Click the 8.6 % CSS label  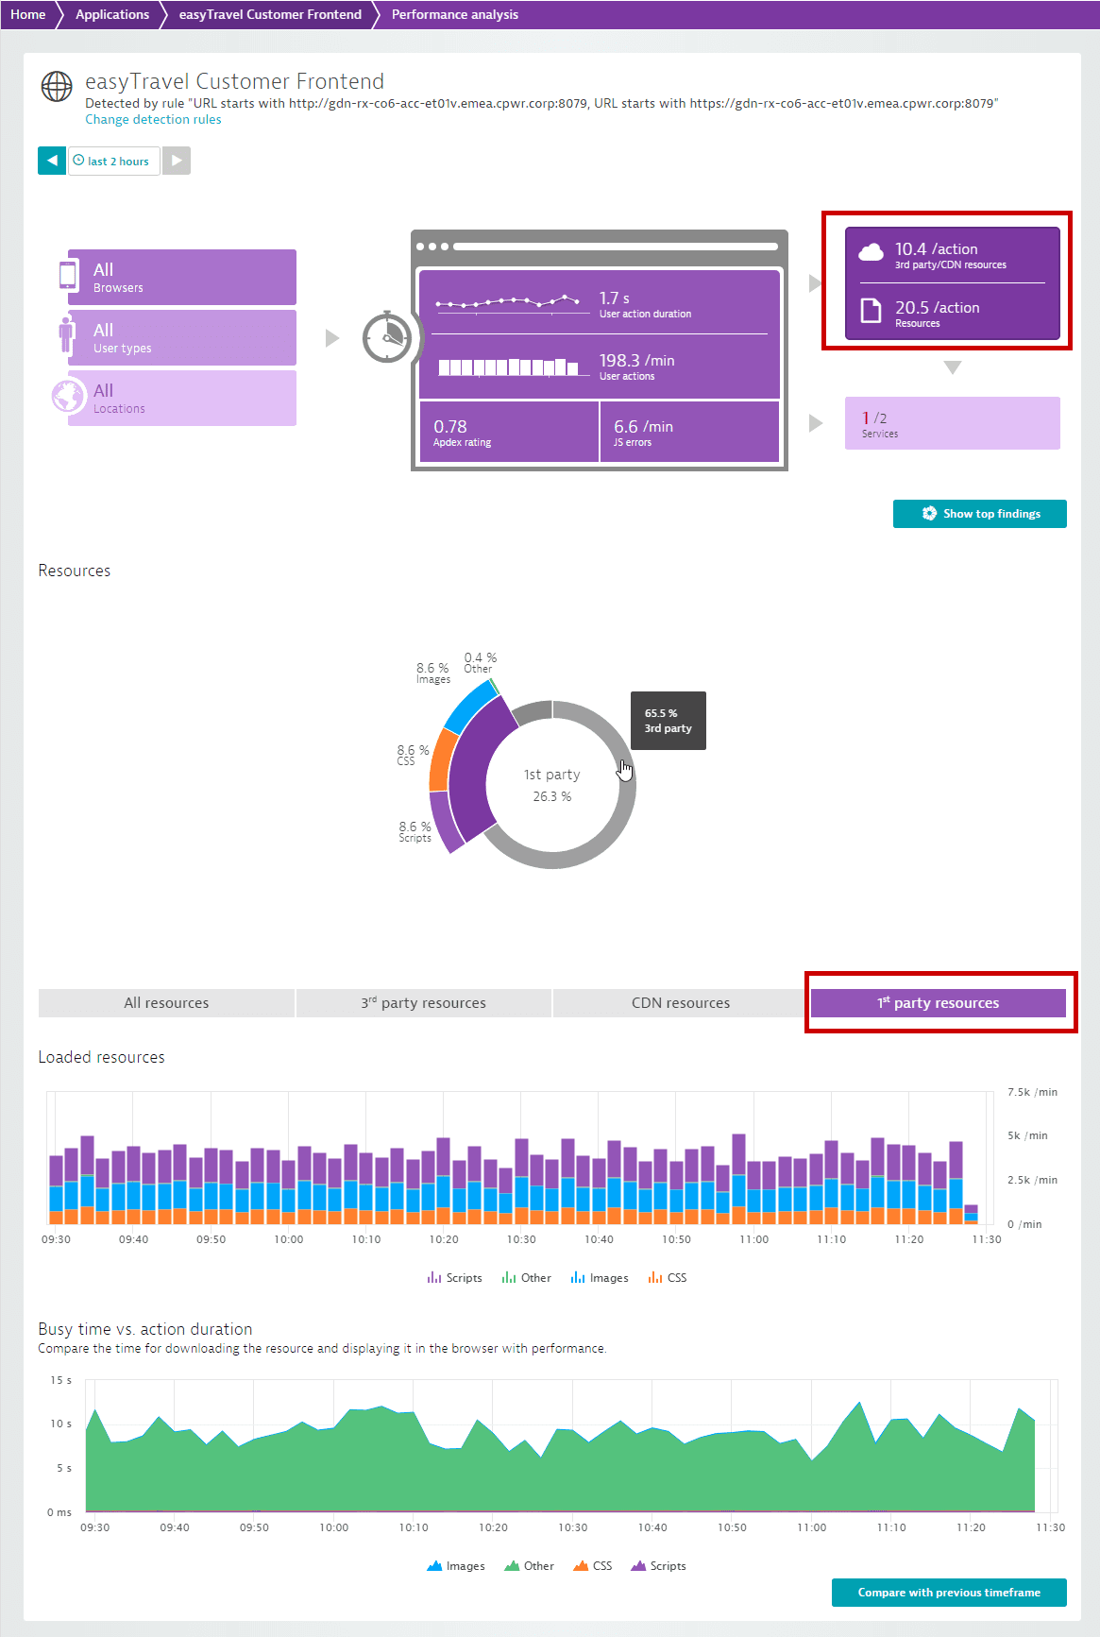click(x=413, y=755)
